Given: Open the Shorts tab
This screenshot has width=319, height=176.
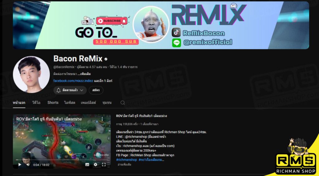Looking at the screenshot, I should point(53,102).
